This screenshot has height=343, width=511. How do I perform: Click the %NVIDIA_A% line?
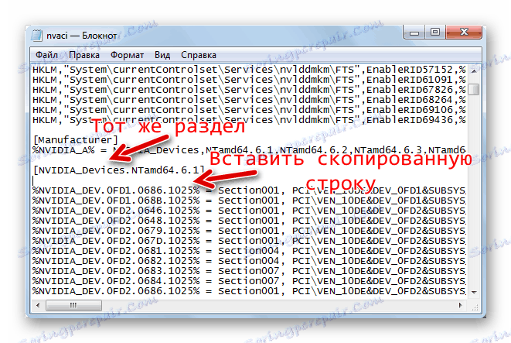(x=249, y=150)
